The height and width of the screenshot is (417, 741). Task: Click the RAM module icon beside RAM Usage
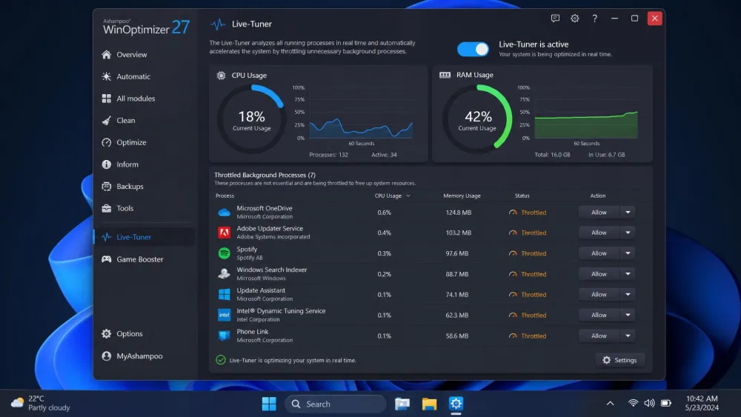(445, 75)
